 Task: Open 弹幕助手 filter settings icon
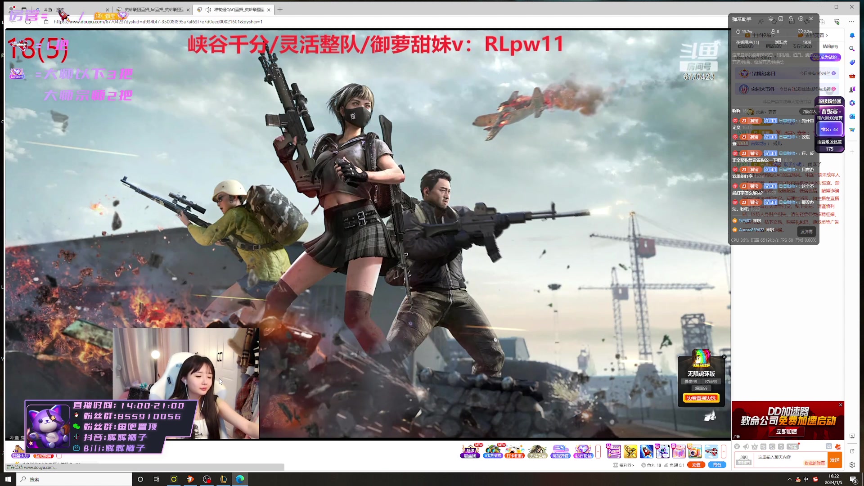coord(771,19)
